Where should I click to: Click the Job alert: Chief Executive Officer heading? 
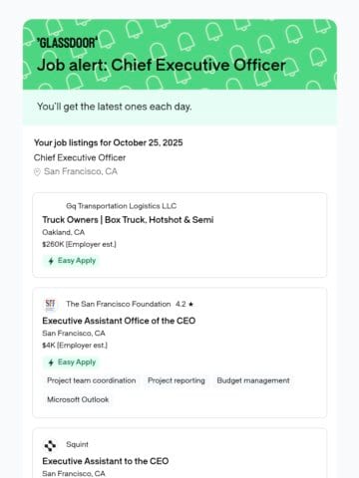pos(162,65)
